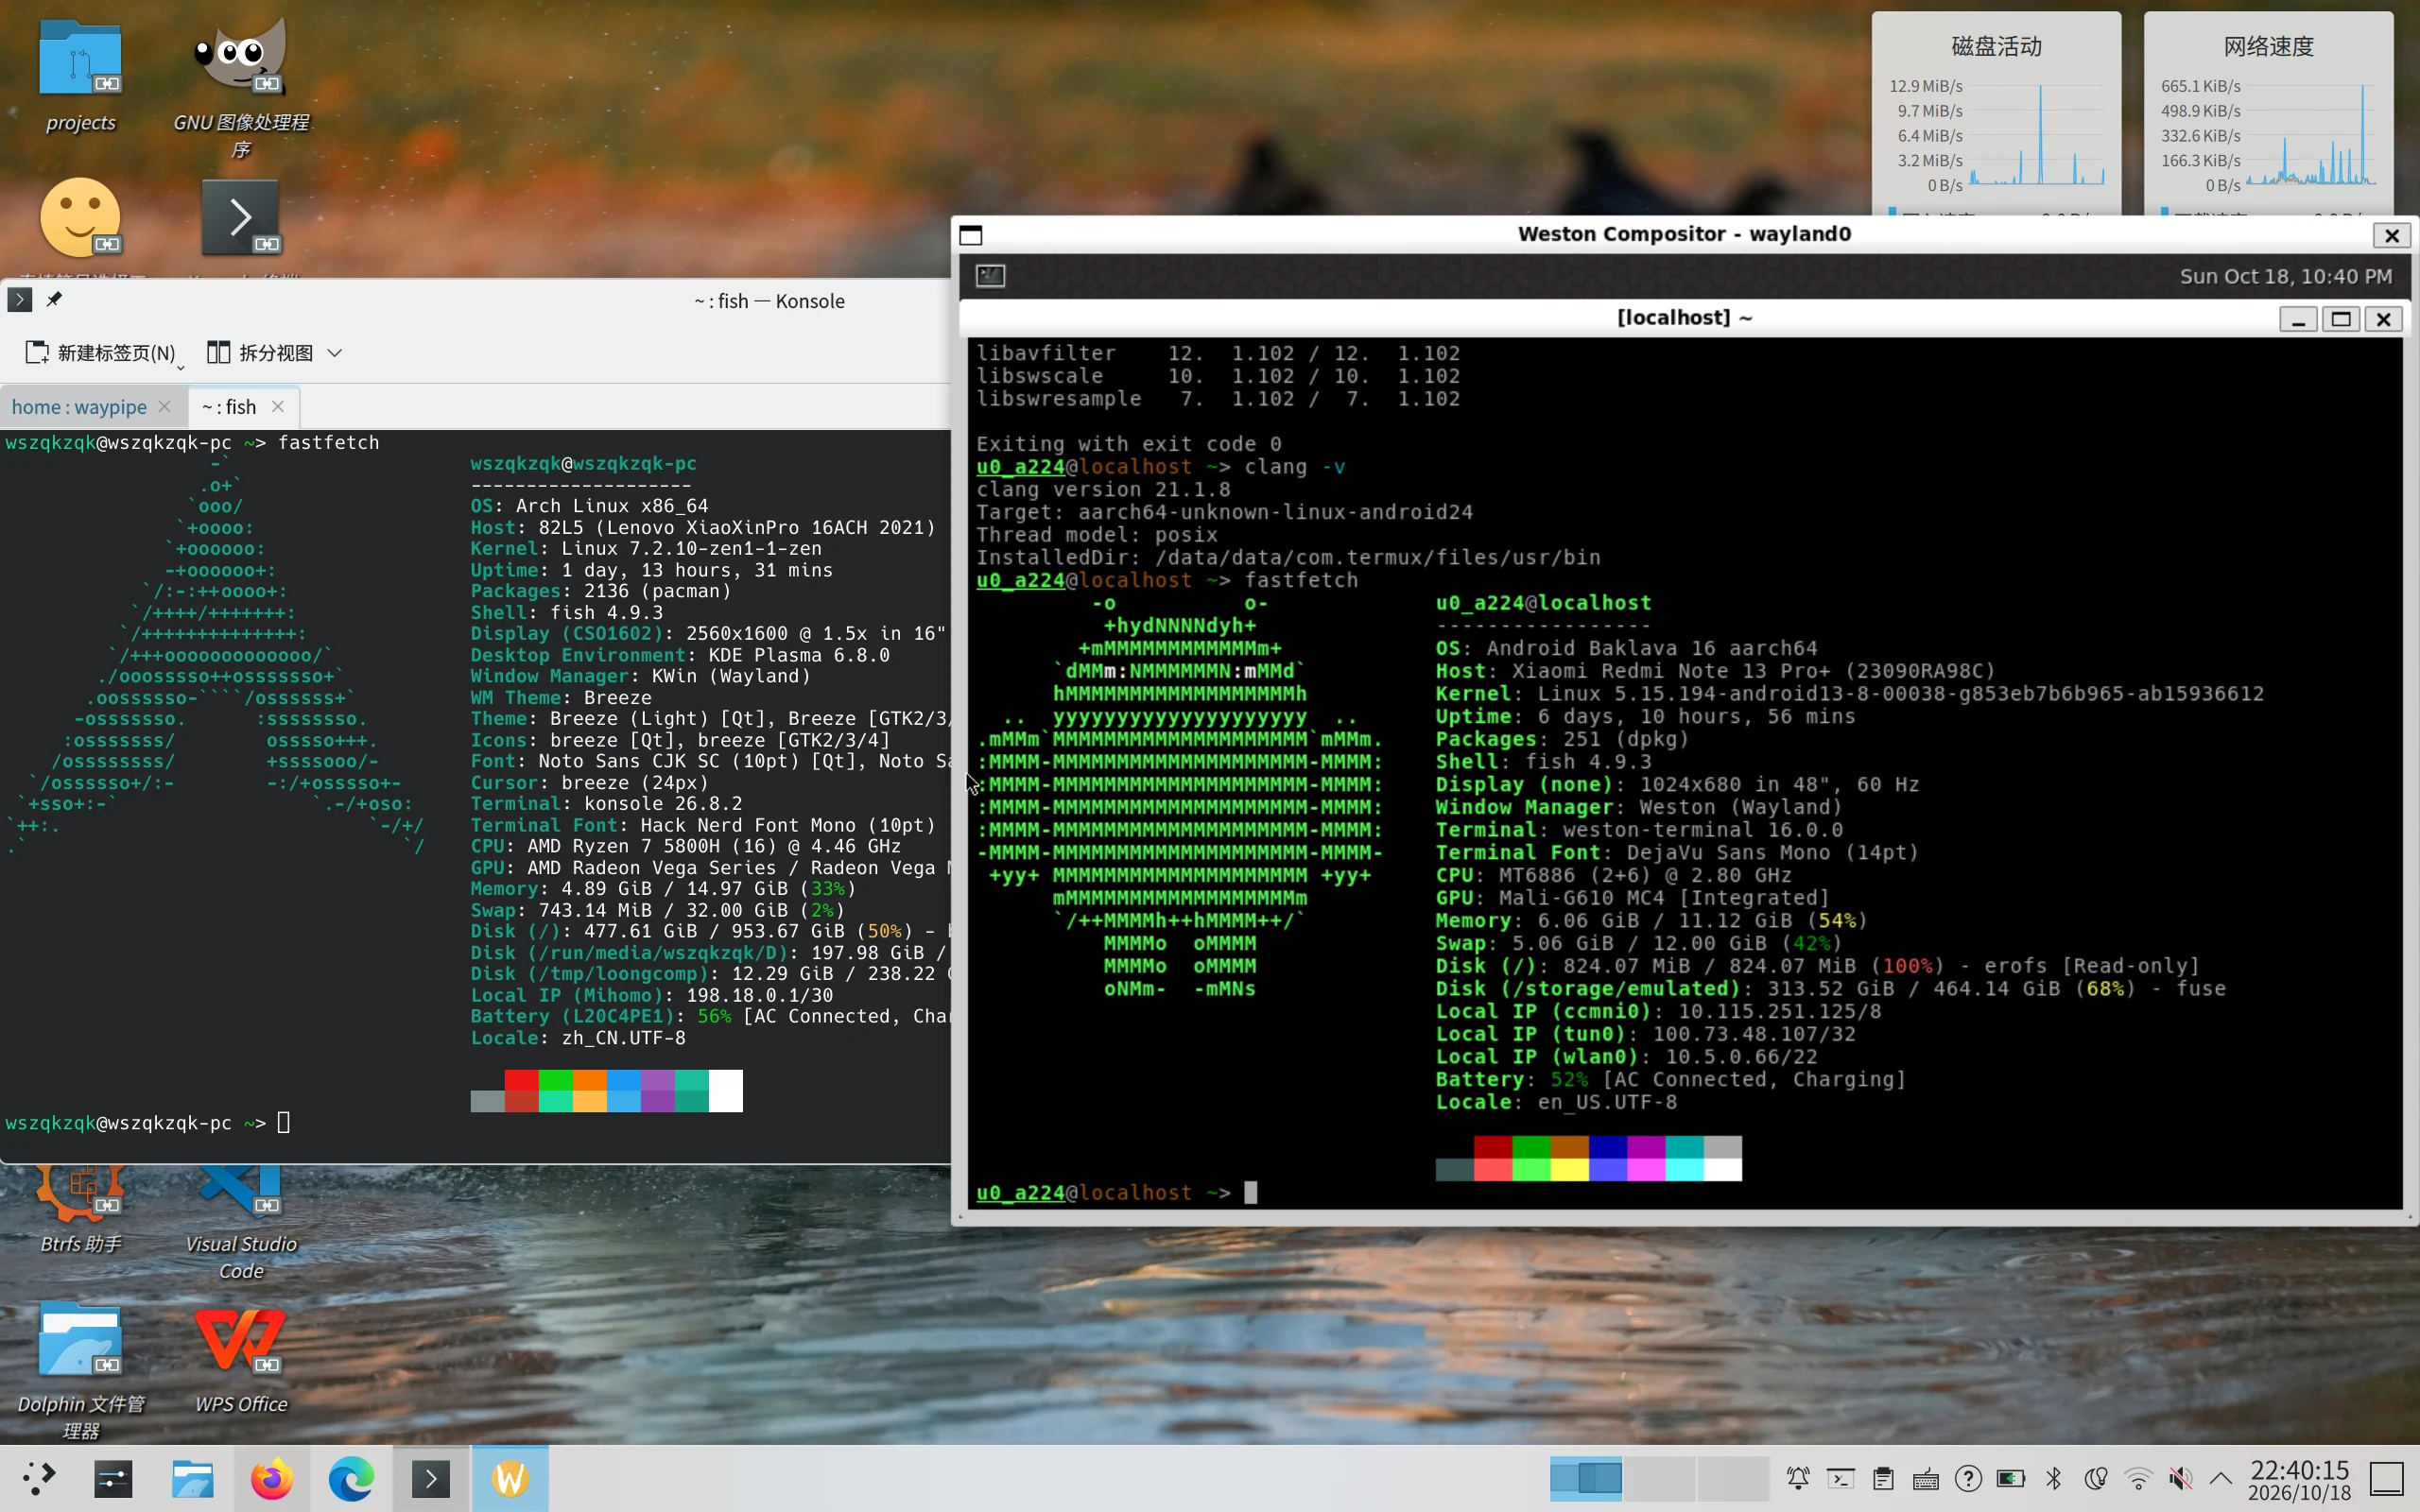Open System Settings from the taskbar

[113, 1478]
